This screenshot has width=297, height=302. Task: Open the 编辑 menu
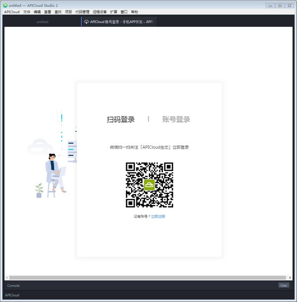(x=37, y=11)
